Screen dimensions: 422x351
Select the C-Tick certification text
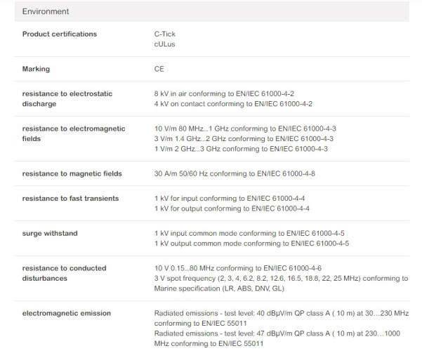[166, 34]
